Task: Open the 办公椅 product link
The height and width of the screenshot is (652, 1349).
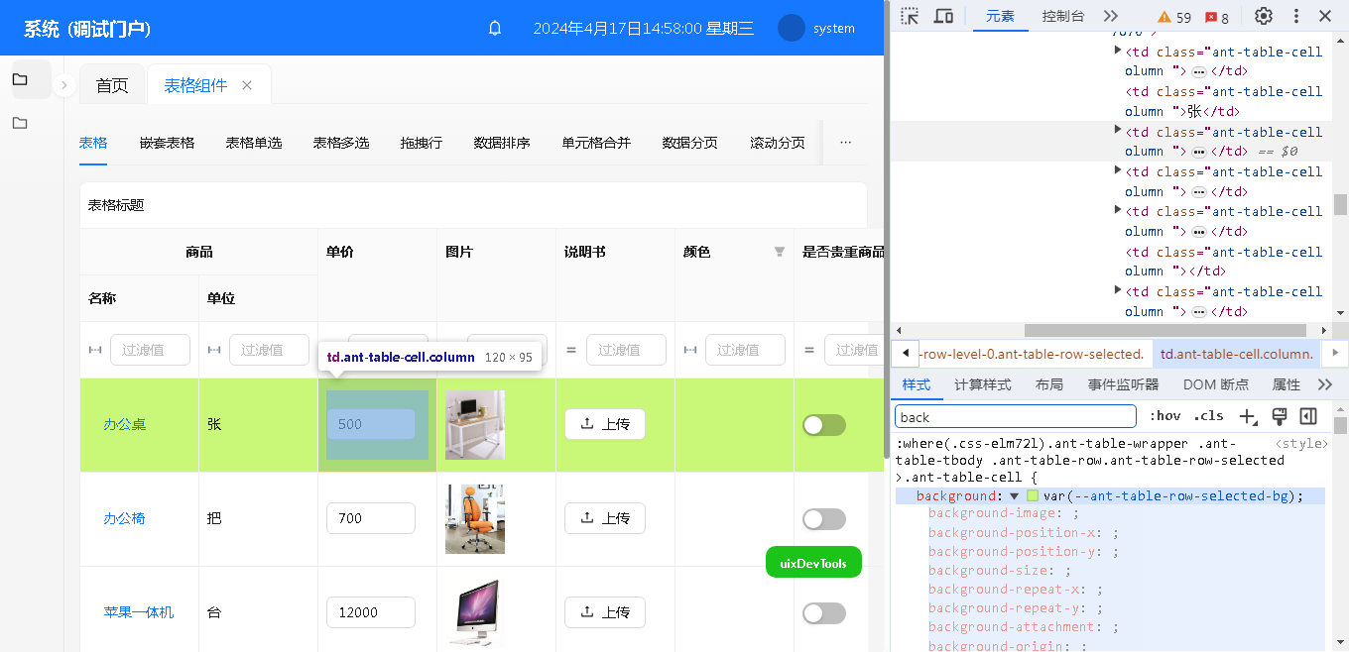Action: pyautogui.click(x=125, y=518)
